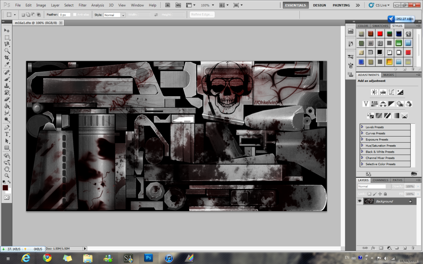
Task: Activate the Clone Stamp tool
Action: [x=7, y=85]
